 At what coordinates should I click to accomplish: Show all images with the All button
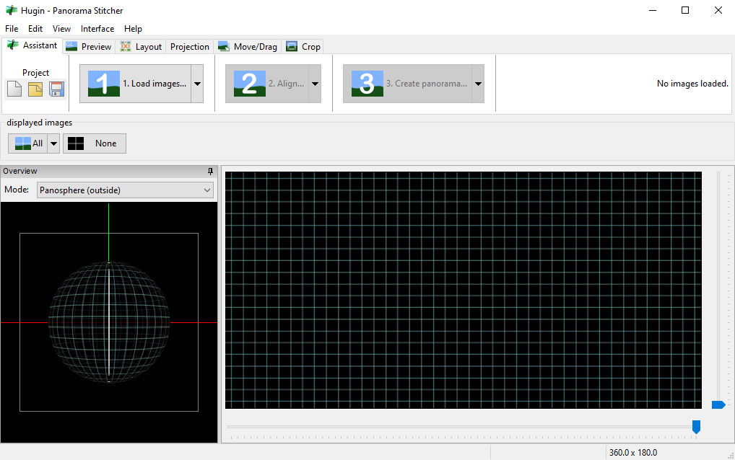click(x=27, y=143)
